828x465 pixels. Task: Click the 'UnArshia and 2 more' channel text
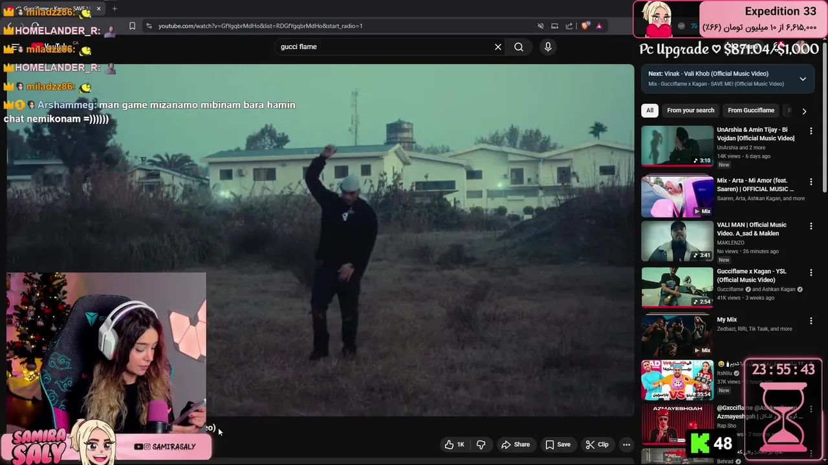pyautogui.click(x=741, y=148)
